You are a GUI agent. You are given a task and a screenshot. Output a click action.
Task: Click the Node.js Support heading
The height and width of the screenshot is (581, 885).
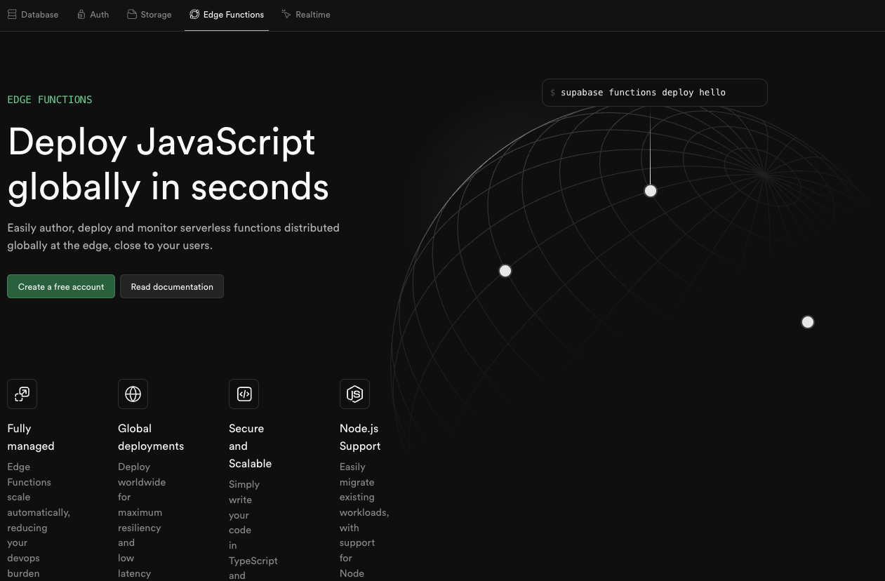[360, 437]
